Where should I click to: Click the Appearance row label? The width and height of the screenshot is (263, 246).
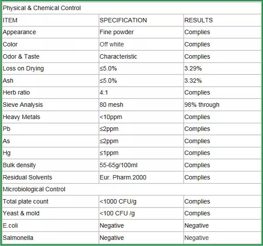[19, 32]
